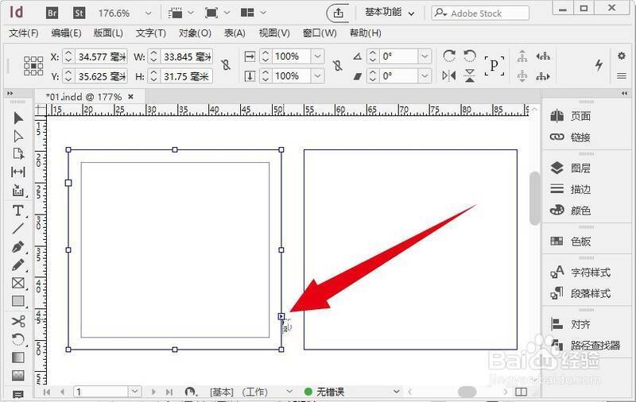636x402 pixels.
Task: Open the 窗口(W) menu
Action: [320, 33]
